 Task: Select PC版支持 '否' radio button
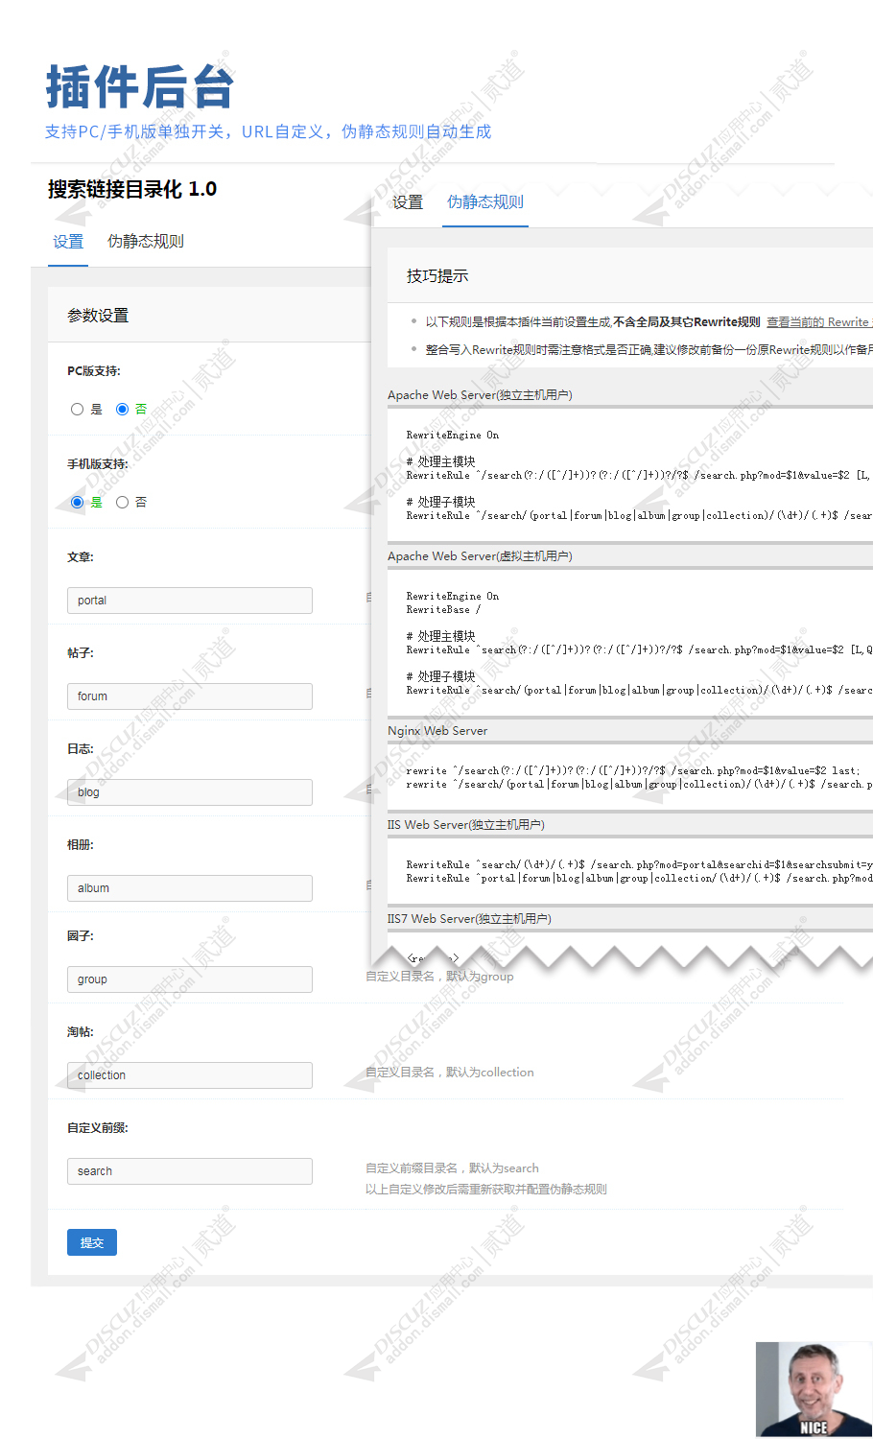click(x=122, y=409)
